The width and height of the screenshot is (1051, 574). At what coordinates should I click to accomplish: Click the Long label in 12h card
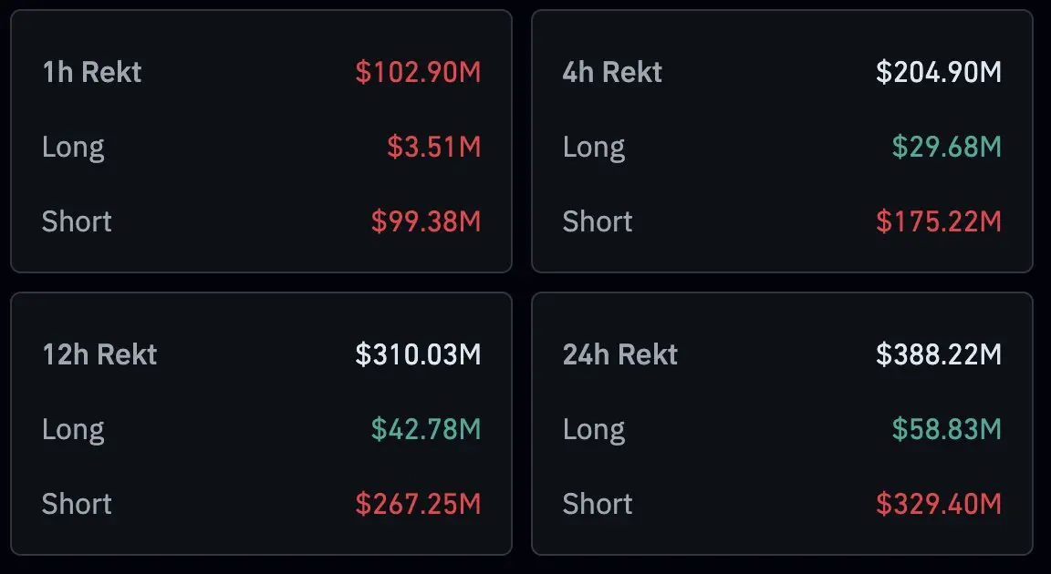pyautogui.click(x=73, y=429)
